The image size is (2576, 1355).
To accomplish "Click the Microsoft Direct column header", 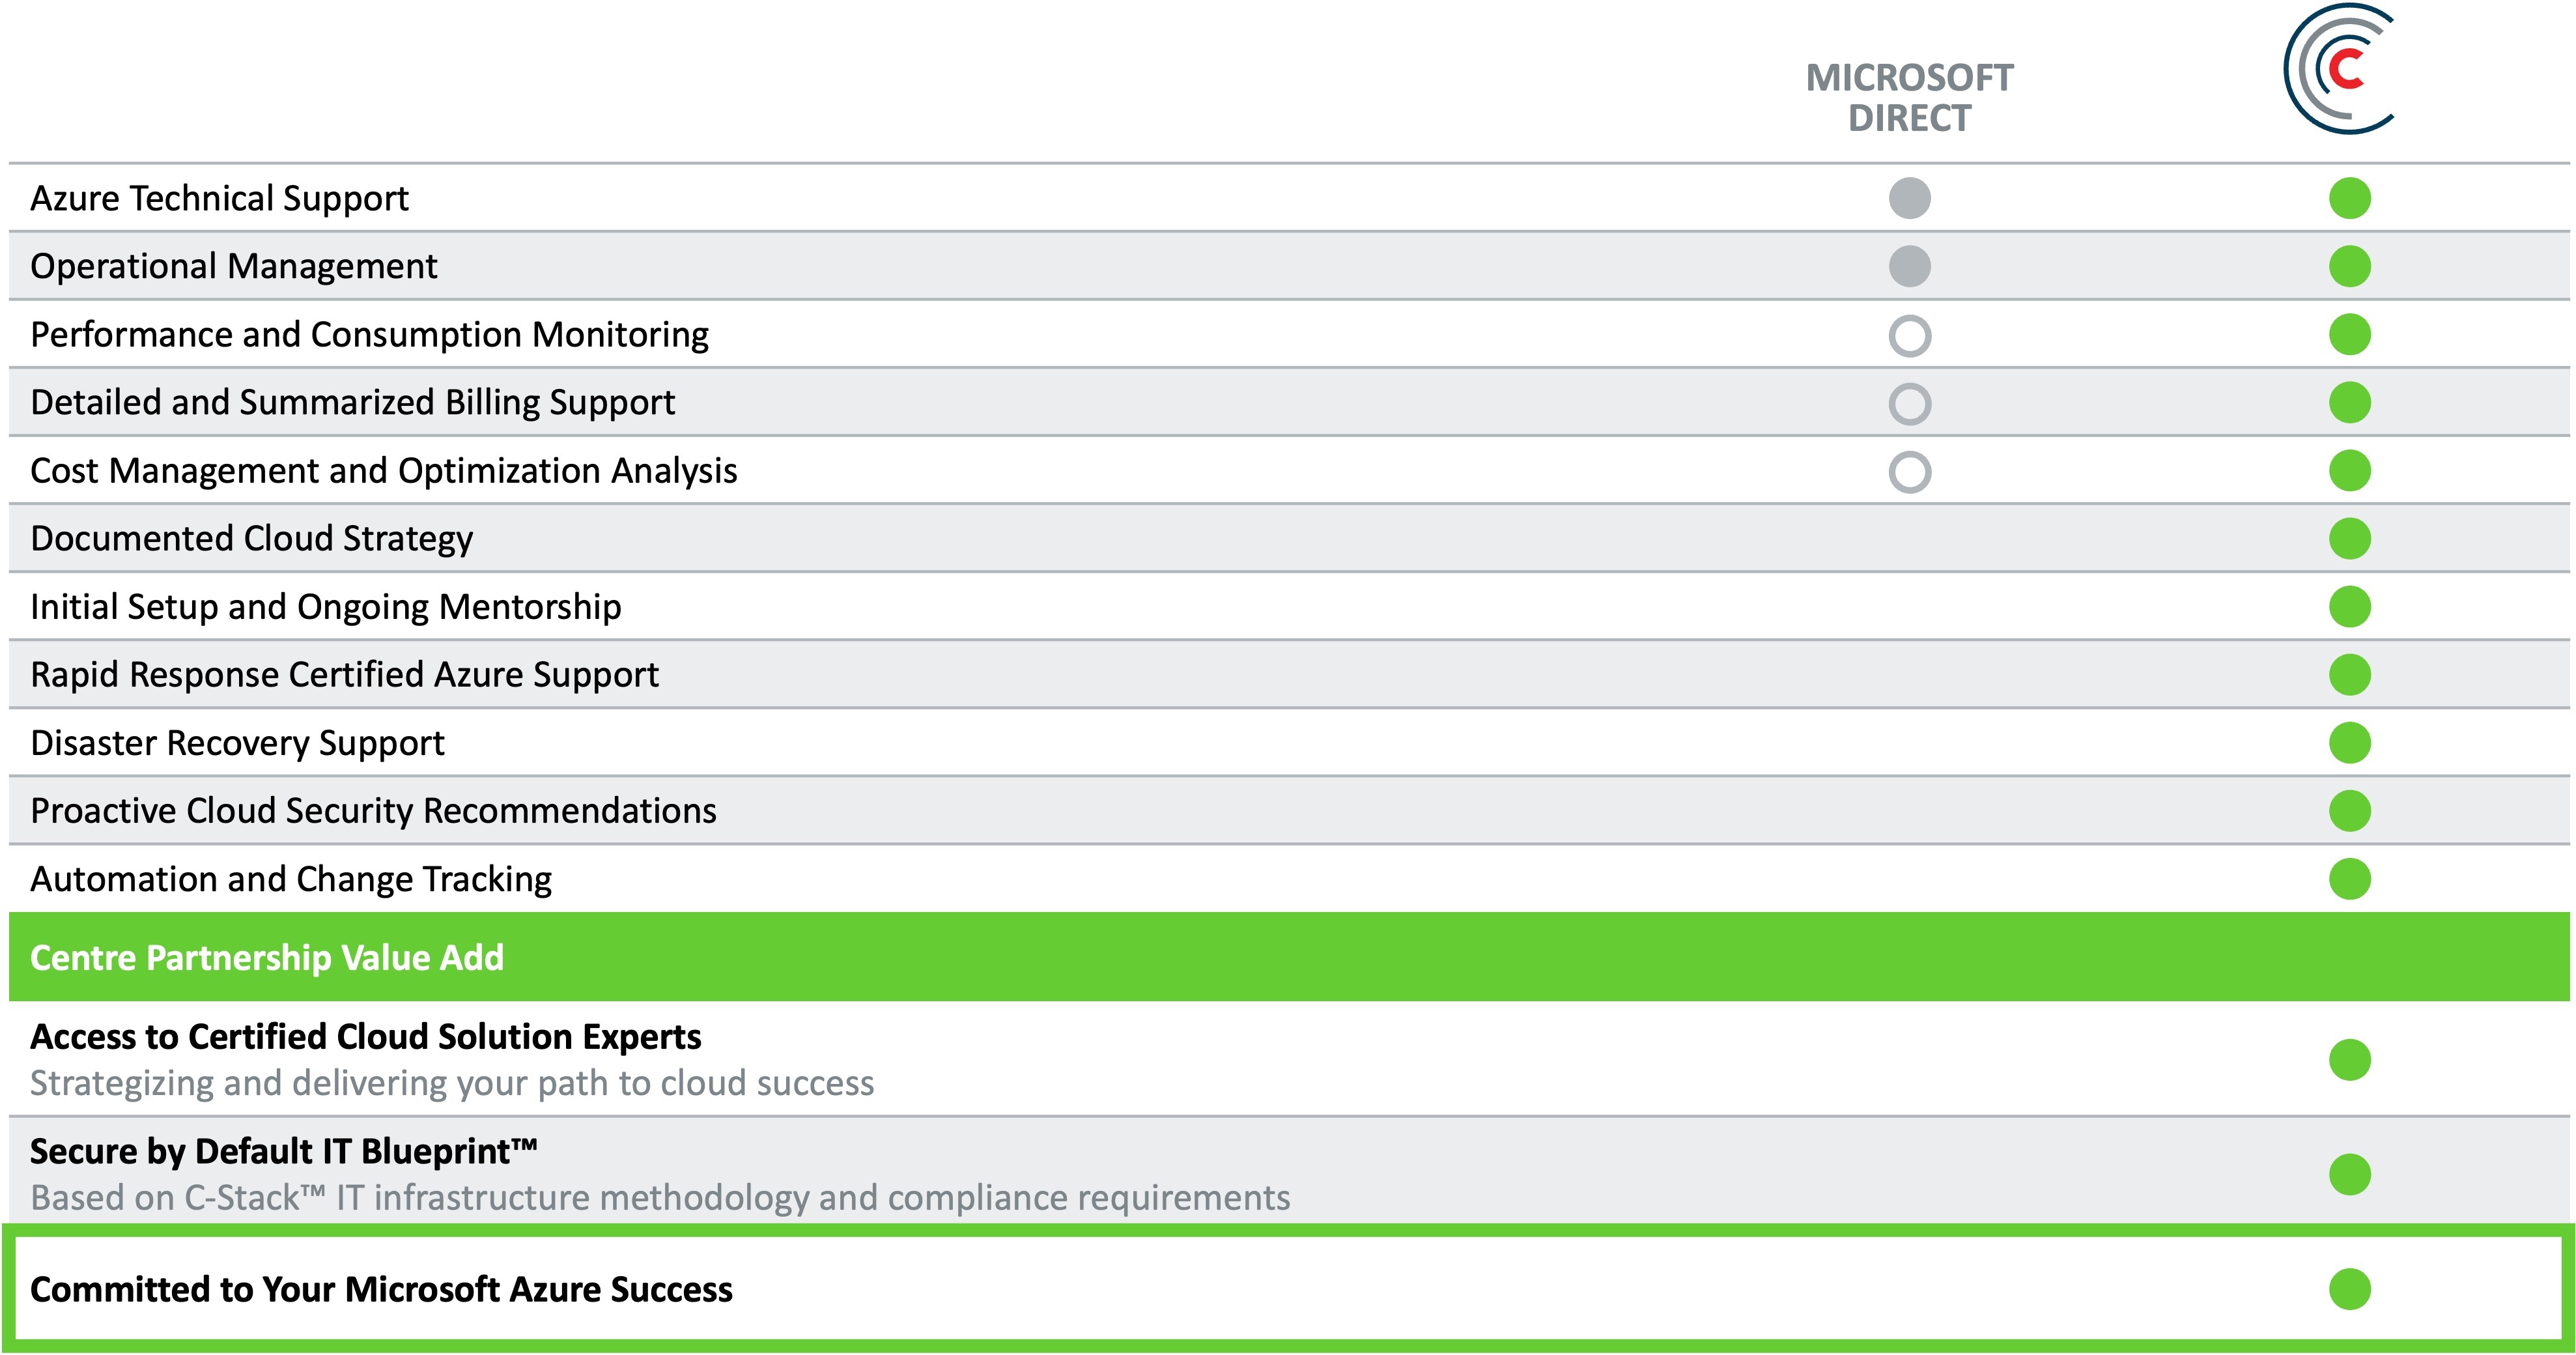I will coord(1909,97).
